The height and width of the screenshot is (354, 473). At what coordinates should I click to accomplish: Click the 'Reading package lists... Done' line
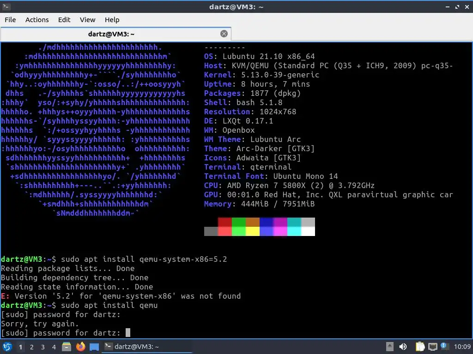pyautogui.click(x=68, y=269)
